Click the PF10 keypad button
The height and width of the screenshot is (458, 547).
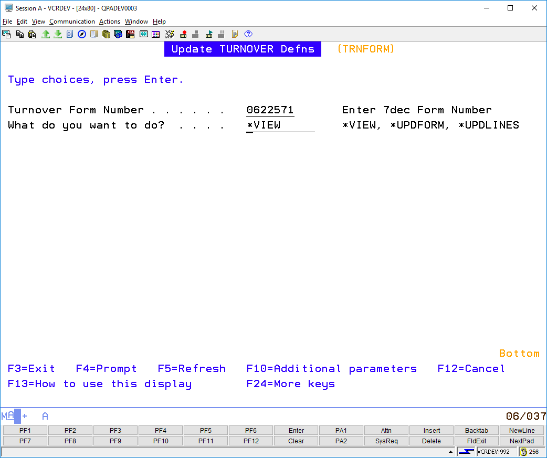tap(161, 441)
